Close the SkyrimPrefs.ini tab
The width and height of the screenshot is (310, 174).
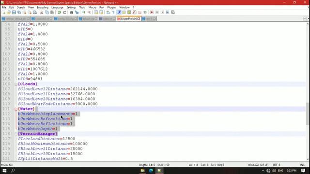click(x=139, y=19)
